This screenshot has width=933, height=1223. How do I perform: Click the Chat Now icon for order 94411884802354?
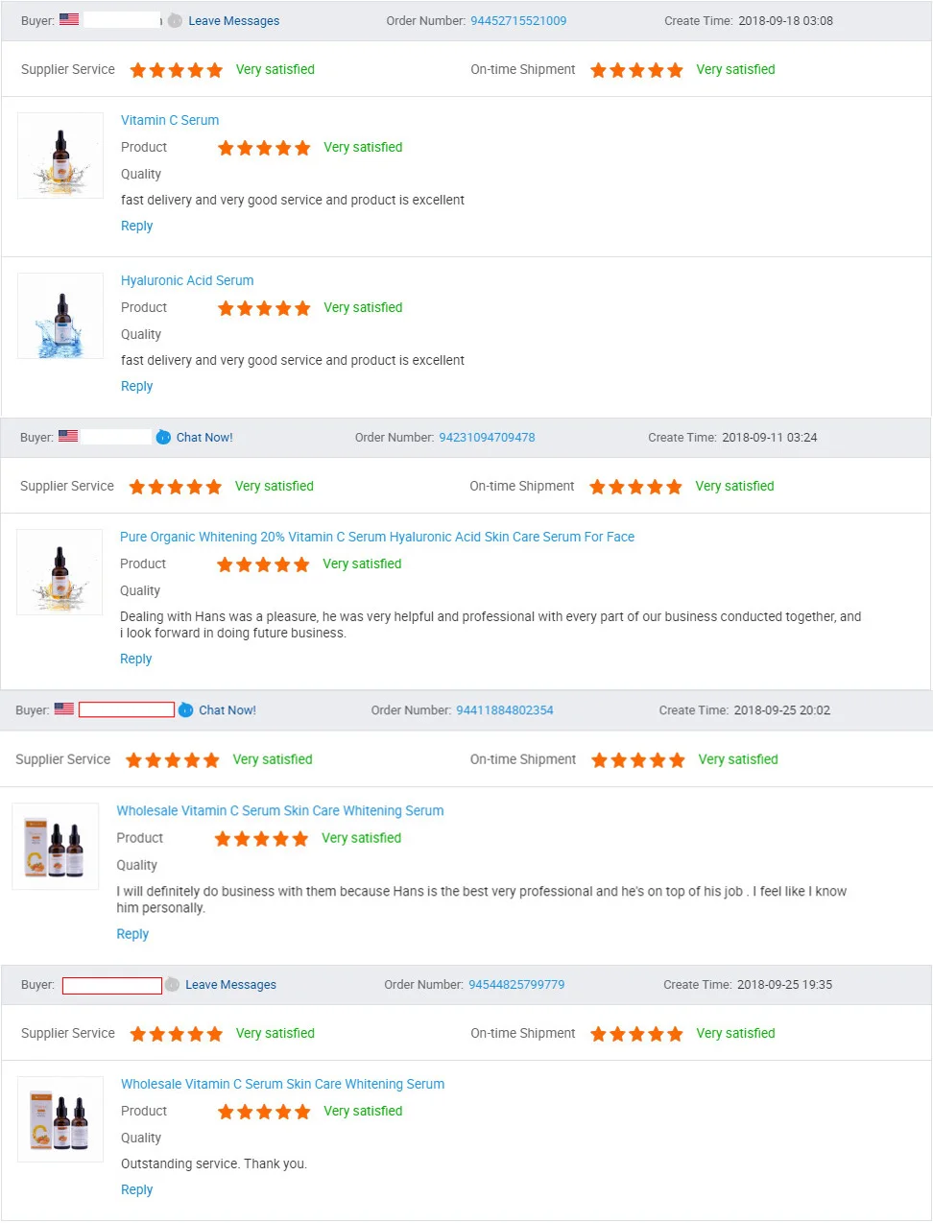click(186, 710)
